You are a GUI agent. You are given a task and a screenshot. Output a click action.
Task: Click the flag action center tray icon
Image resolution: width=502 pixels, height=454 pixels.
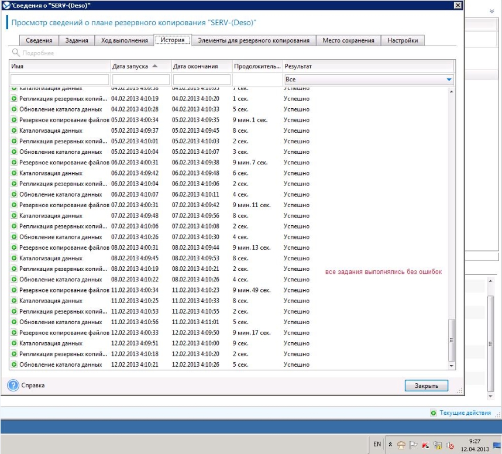(413, 445)
